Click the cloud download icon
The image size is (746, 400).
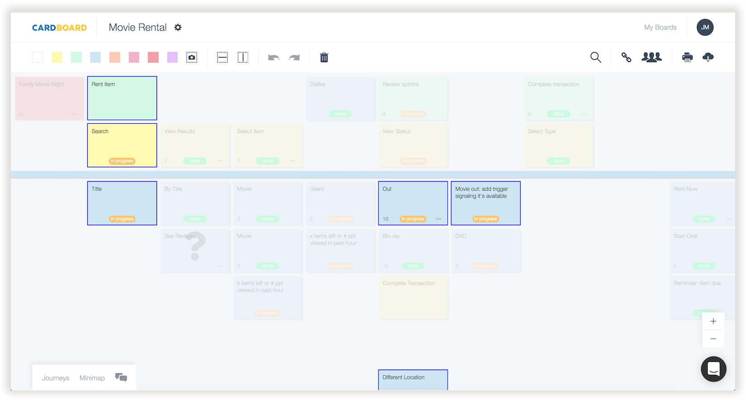coord(708,57)
